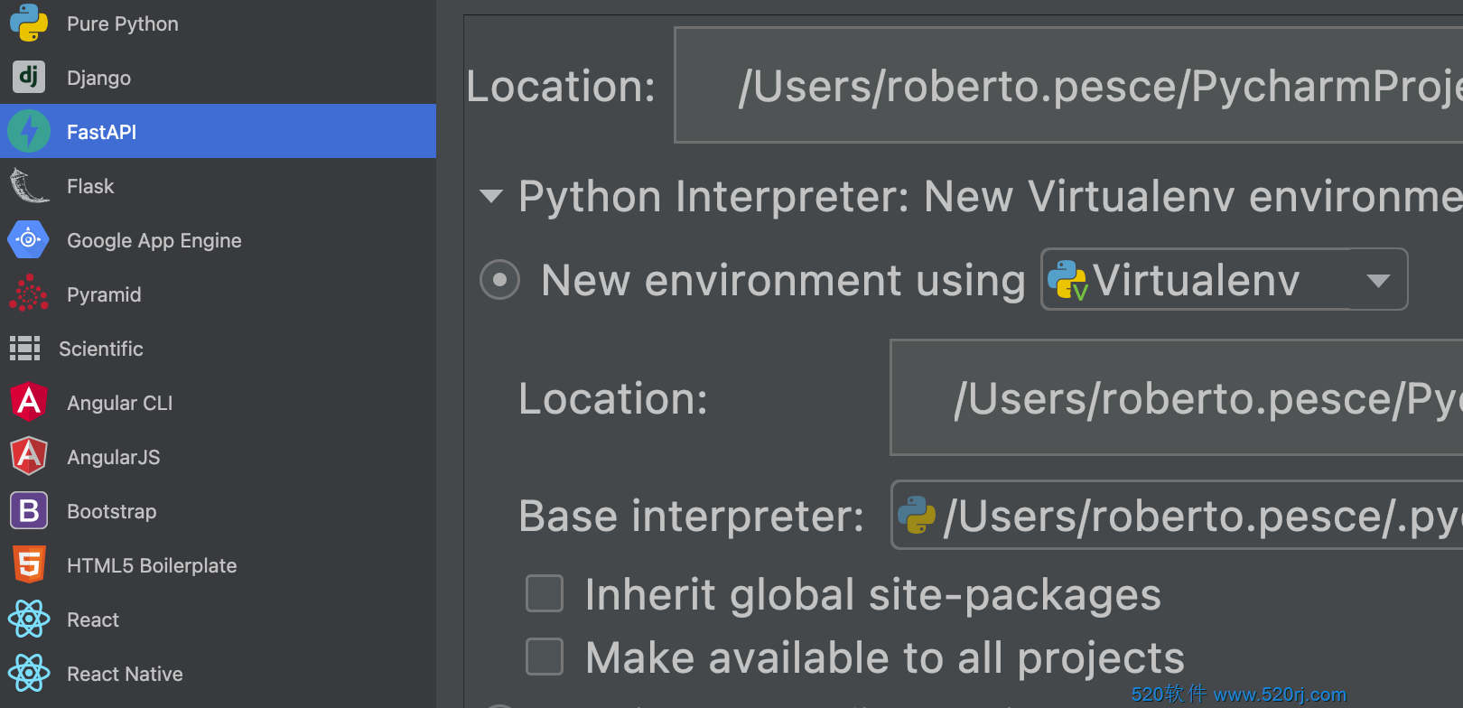Choose Scientific project type
1463x708 pixels.
[x=218, y=349]
